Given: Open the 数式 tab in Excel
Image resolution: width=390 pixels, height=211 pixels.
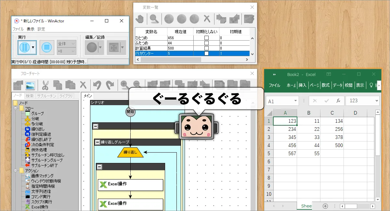Looking at the screenshot, I should pyautogui.click(x=325, y=85).
